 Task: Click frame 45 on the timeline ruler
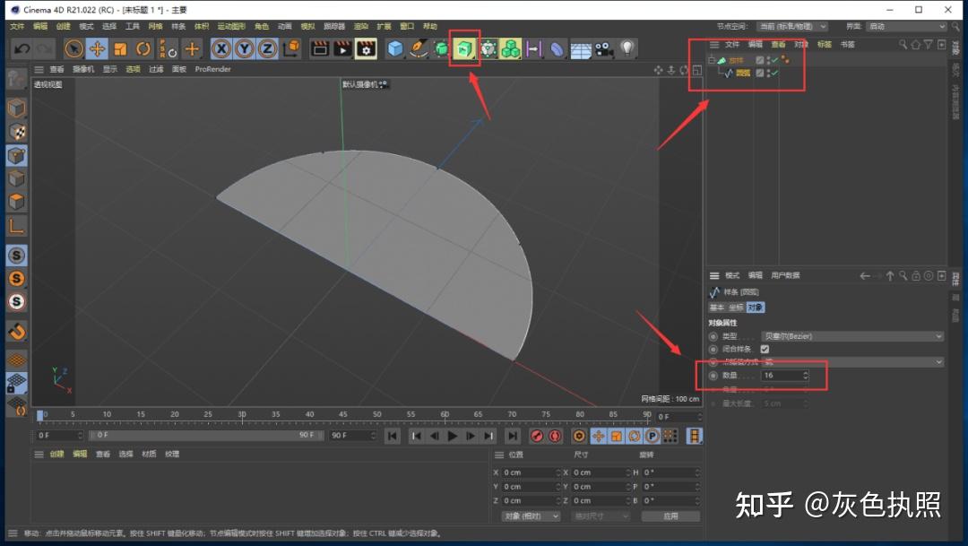342,414
